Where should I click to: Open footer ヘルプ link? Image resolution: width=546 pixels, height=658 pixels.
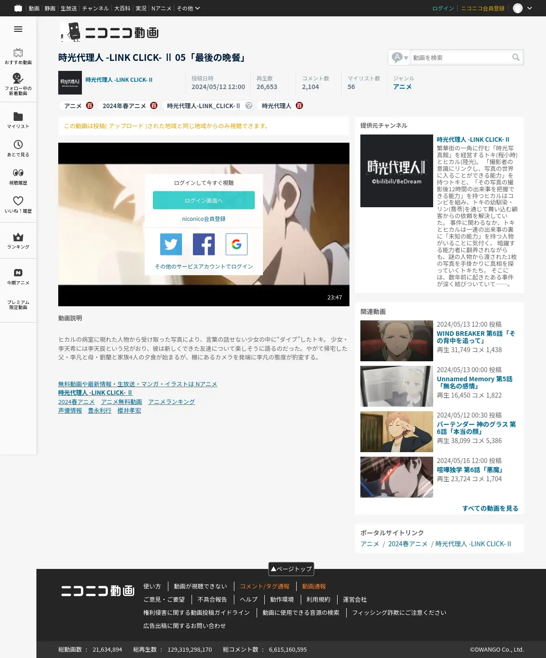pyautogui.click(x=249, y=599)
